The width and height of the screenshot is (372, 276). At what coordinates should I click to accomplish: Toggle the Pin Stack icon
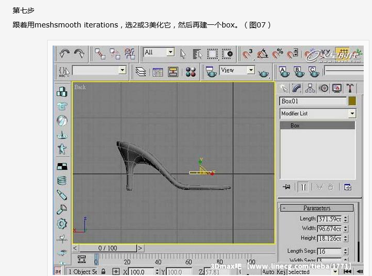(287, 187)
